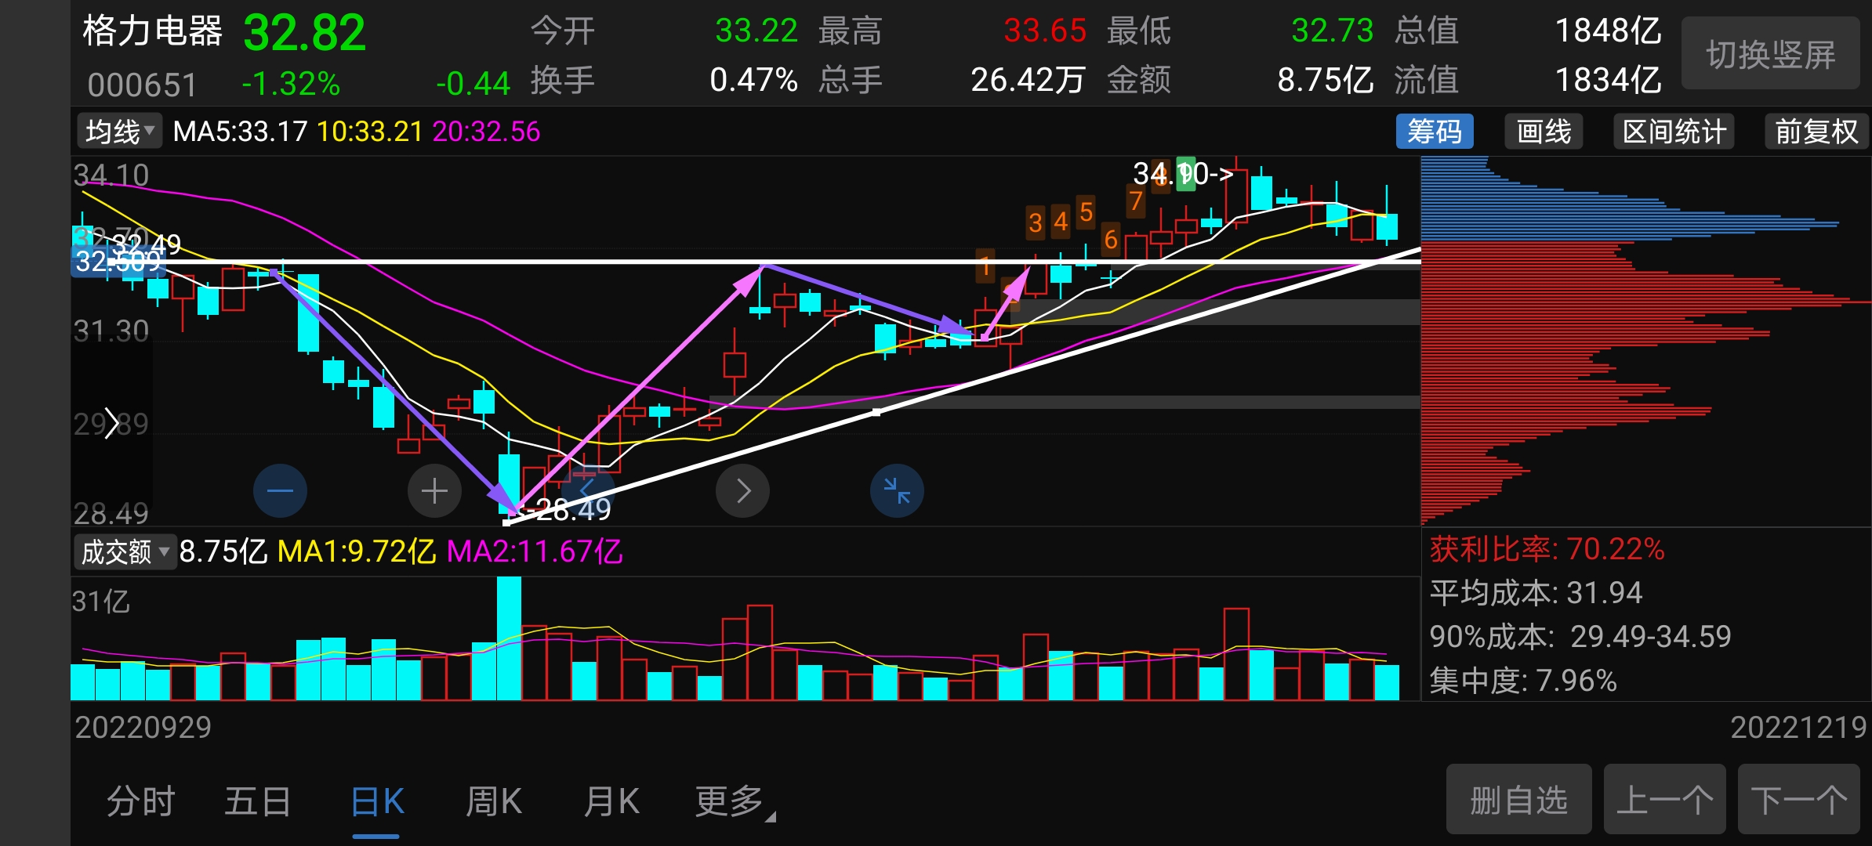This screenshot has width=1872, height=846.
Task: Tap 删自选 to remove from watchlist
Action: (1519, 800)
